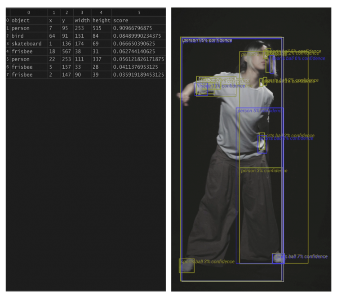Select column header 5

coord(139,13)
